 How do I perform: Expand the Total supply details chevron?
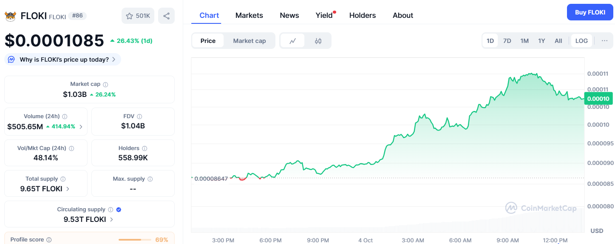(x=68, y=189)
